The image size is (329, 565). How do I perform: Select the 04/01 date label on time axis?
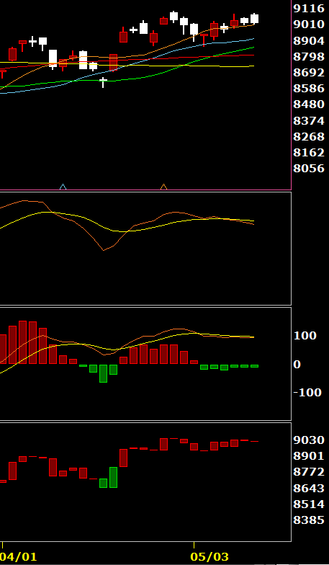point(19,556)
